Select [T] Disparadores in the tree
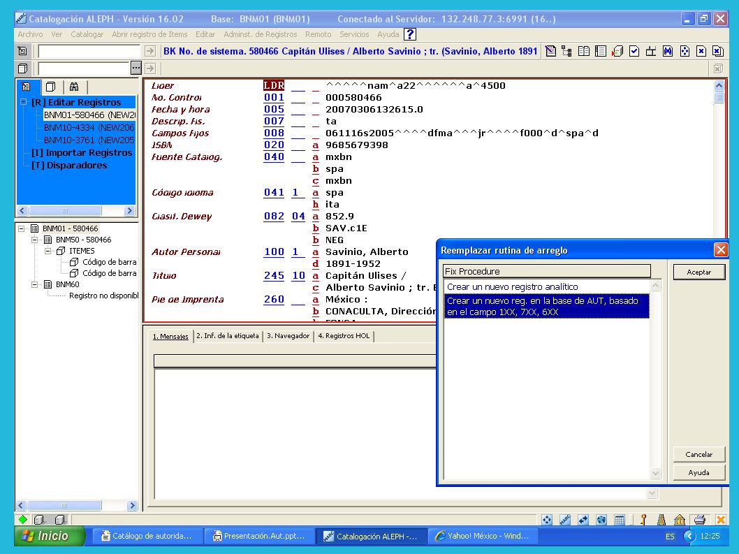The height and width of the screenshot is (554, 739). pos(69,165)
